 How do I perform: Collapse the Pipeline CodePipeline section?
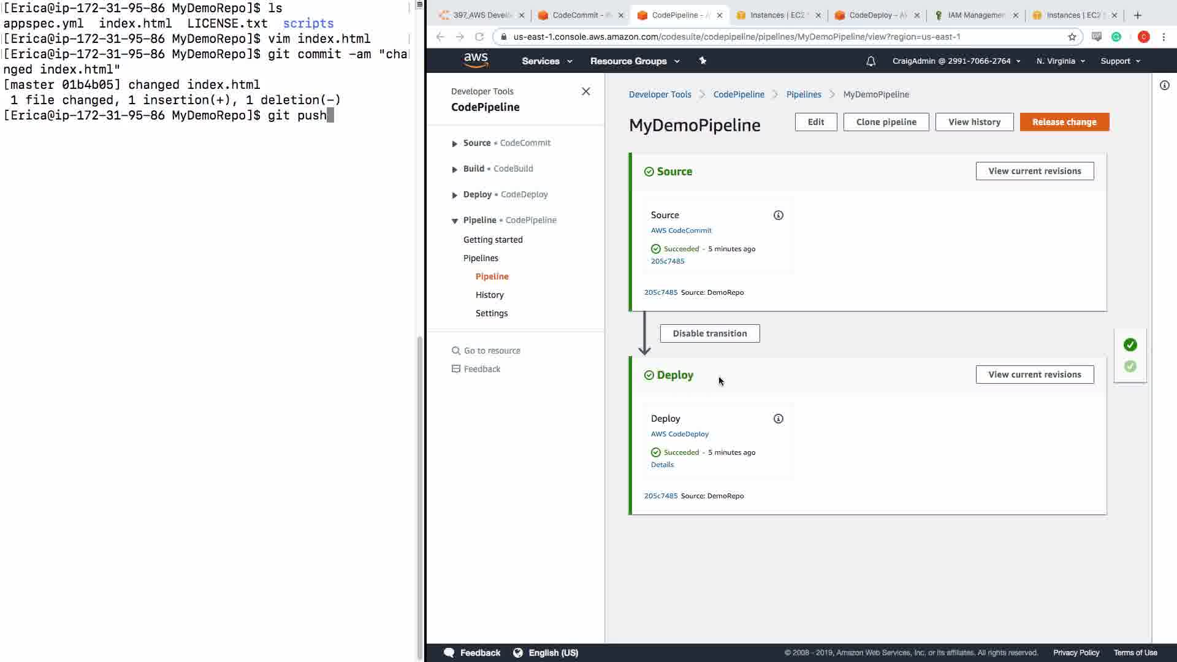(x=455, y=221)
